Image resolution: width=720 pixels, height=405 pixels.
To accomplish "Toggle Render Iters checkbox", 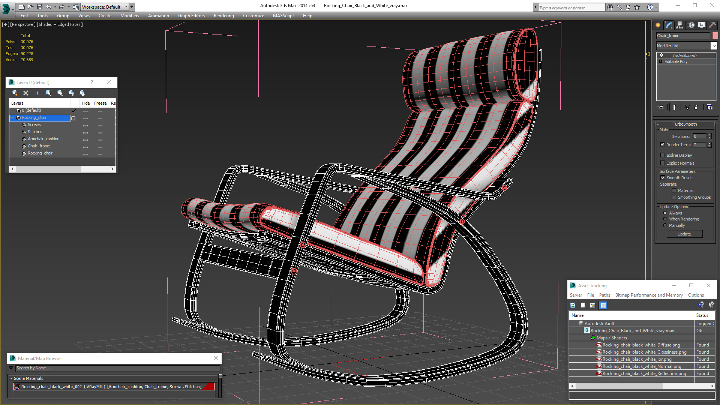I will pyautogui.click(x=662, y=145).
